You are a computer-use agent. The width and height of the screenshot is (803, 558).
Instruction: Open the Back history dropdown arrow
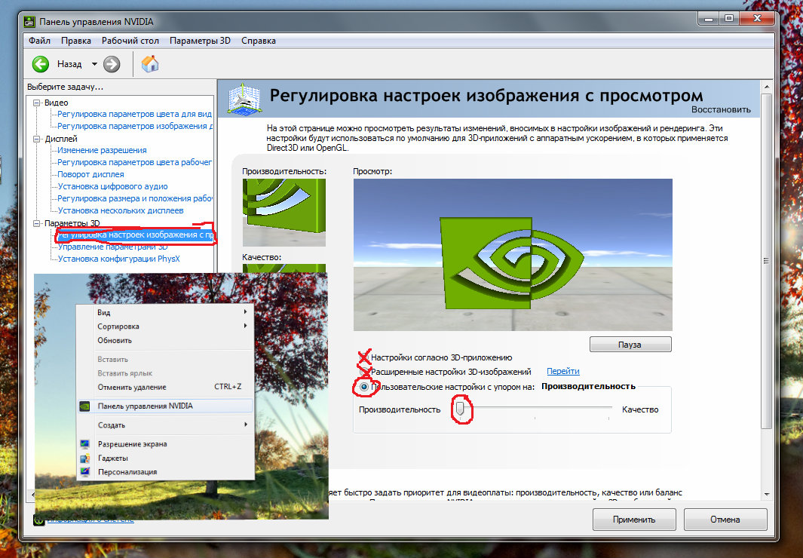pyautogui.click(x=94, y=64)
